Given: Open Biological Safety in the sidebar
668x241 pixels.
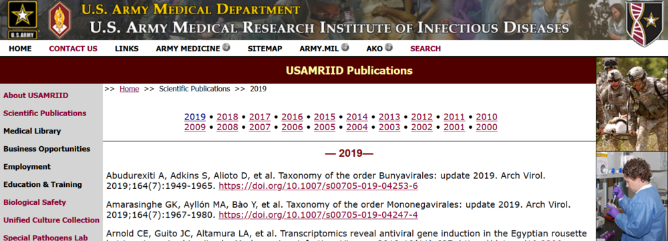Looking at the screenshot, I should (x=35, y=203).
